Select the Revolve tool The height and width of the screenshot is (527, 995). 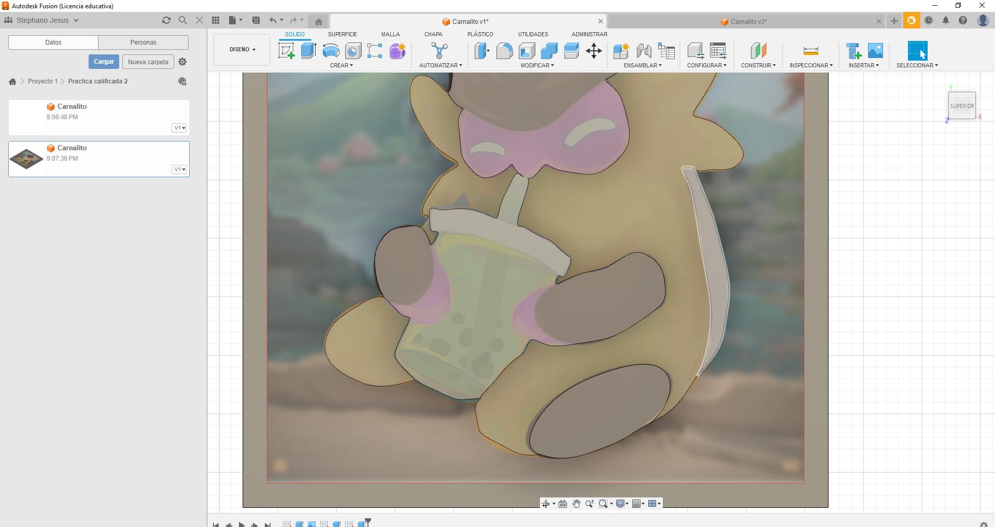pyautogui.click(x=331, y=51)
